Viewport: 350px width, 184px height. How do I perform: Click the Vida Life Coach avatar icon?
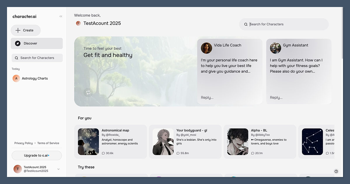click(x=206, y=48)
